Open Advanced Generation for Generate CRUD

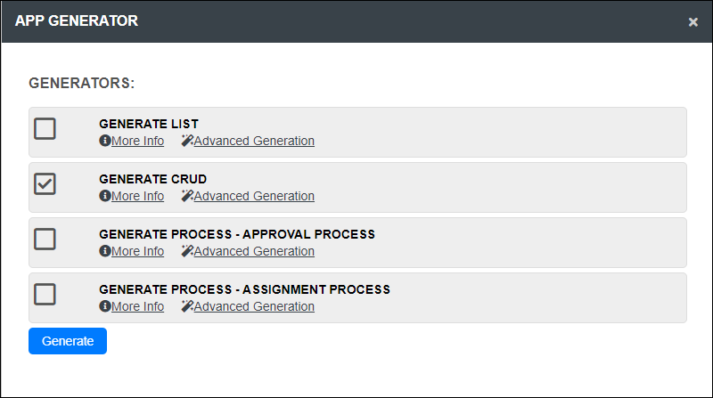point(254,196)
